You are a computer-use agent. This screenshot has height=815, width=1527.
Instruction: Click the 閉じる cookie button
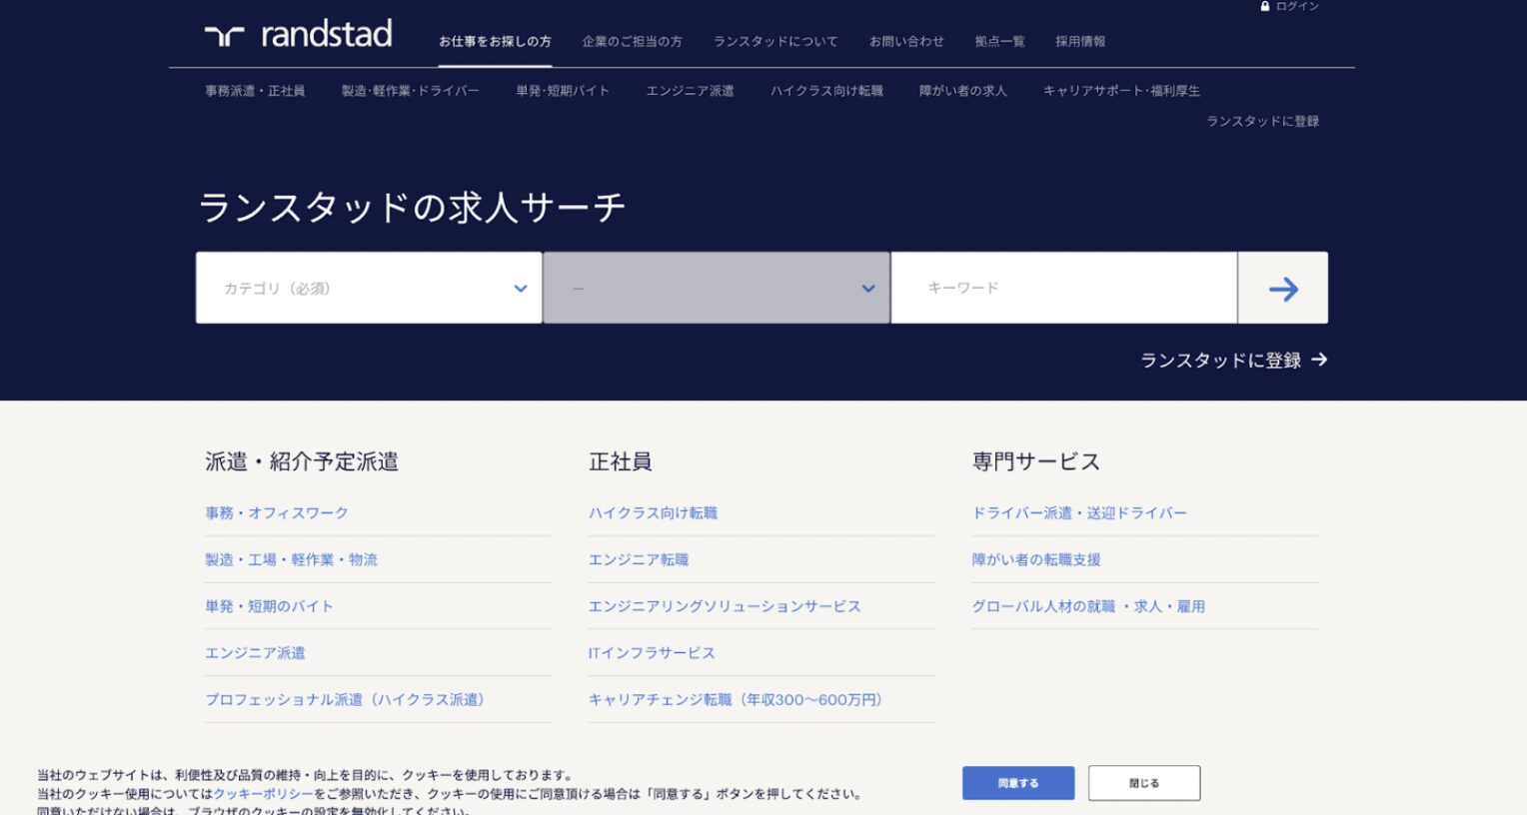tap(1144, 783)
